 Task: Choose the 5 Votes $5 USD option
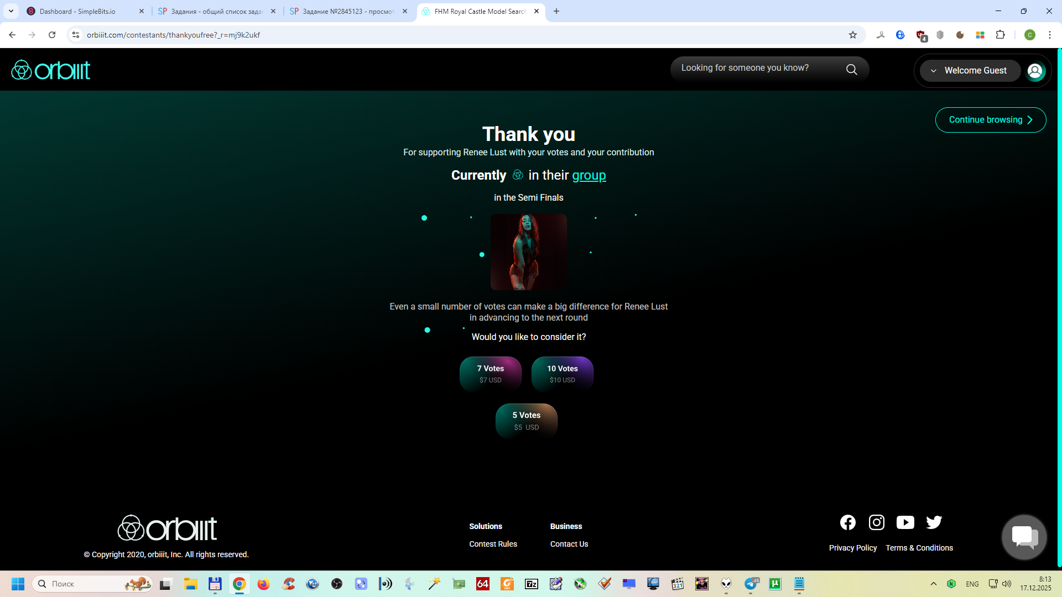(526, 421)
